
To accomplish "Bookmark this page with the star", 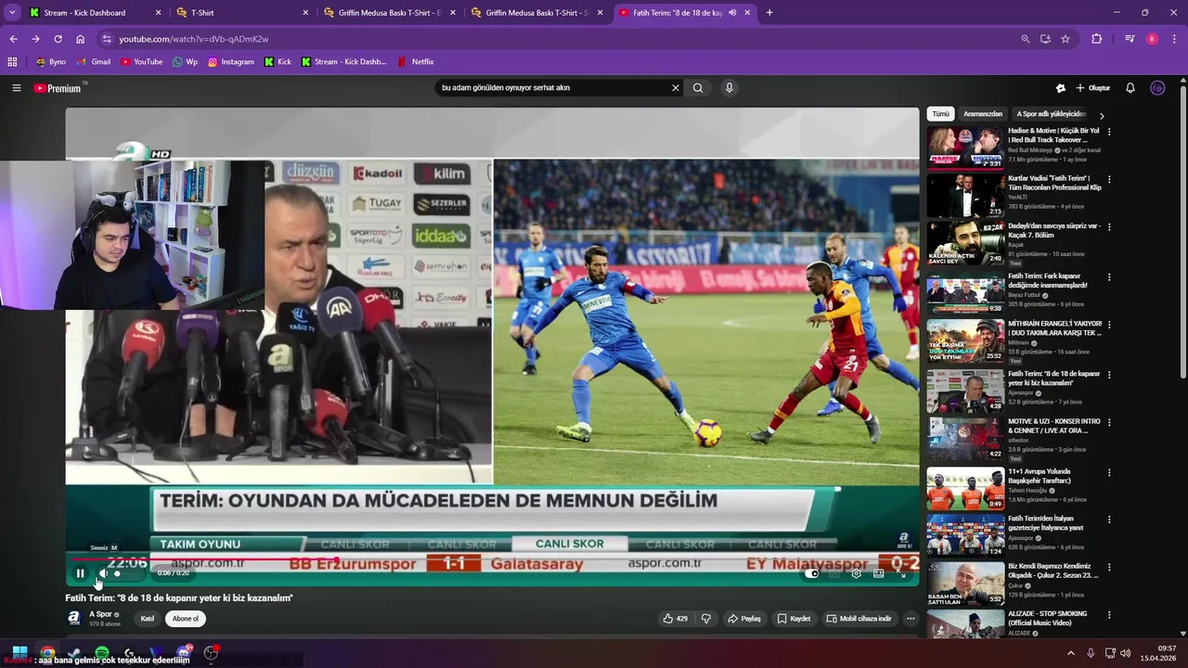I will 1065,39.
